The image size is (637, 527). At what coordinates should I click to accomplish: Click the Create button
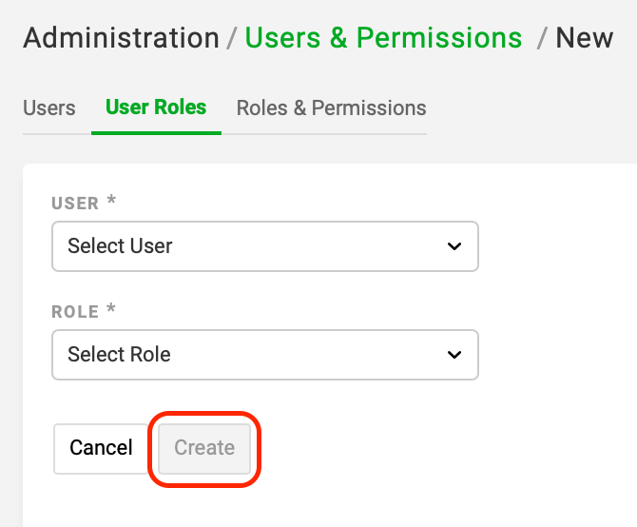(204, 449)
